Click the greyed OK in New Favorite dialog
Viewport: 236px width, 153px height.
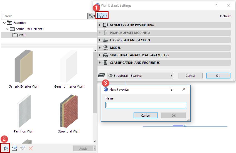(x=174, y=115)
